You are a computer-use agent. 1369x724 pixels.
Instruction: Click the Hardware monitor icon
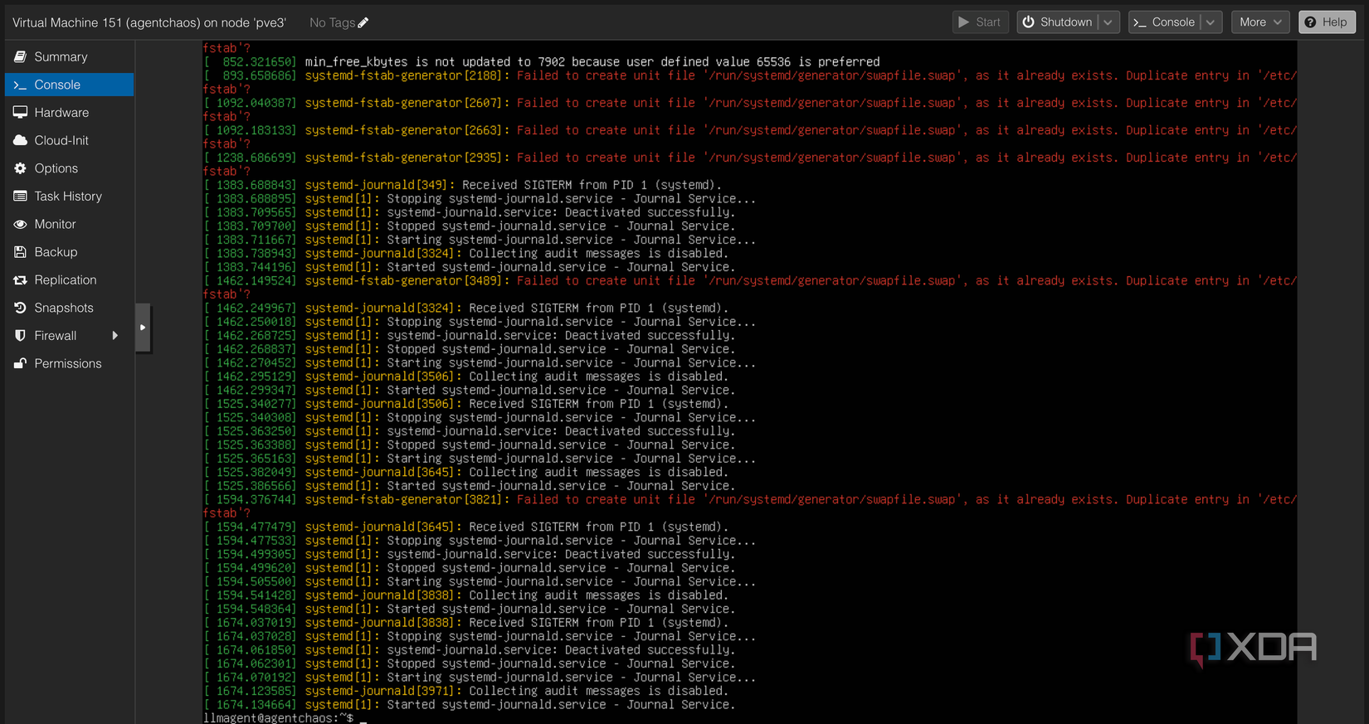(20, 113)
